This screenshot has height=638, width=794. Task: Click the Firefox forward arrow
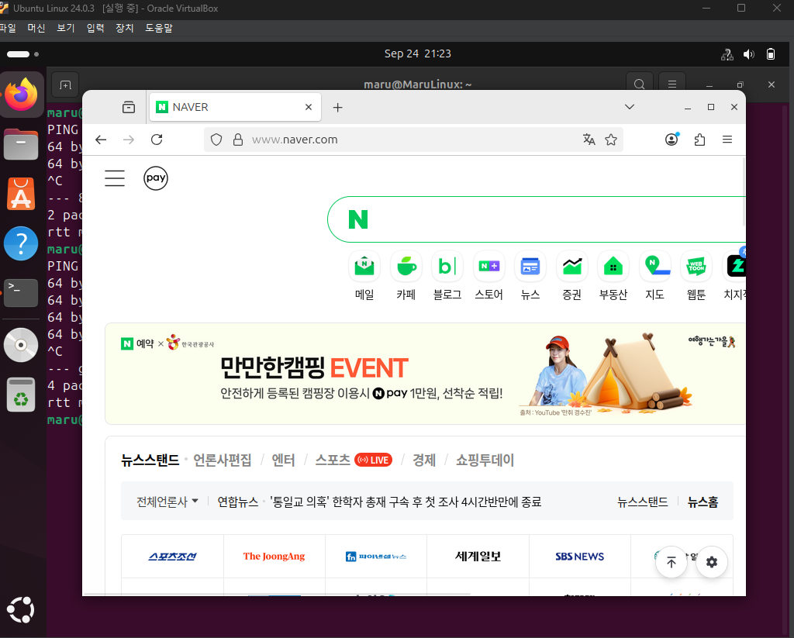129,140
